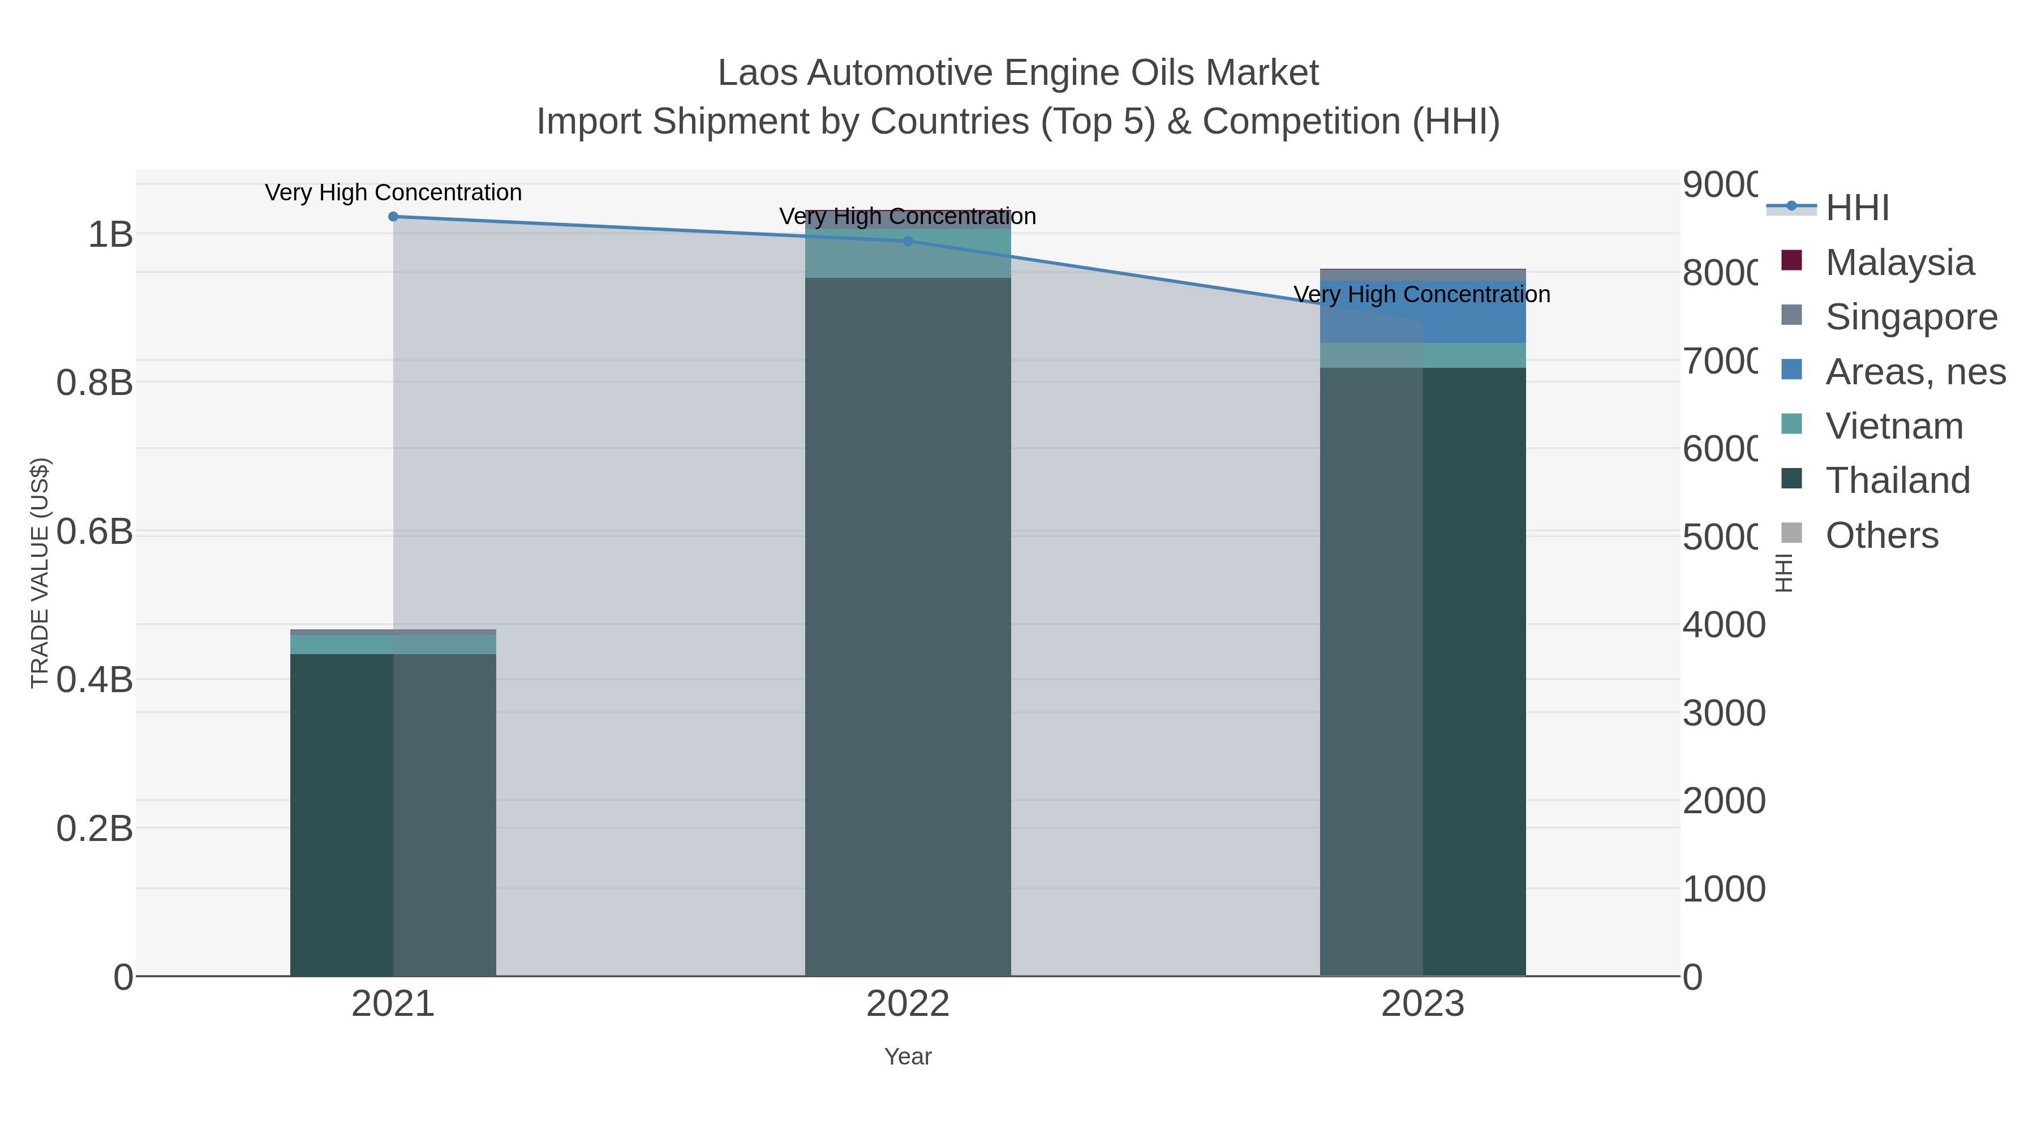The height and width of the screenshot is (1146, 2037).
Task: Click the 0.8B tick on left axis
Action: coord(95,383)
